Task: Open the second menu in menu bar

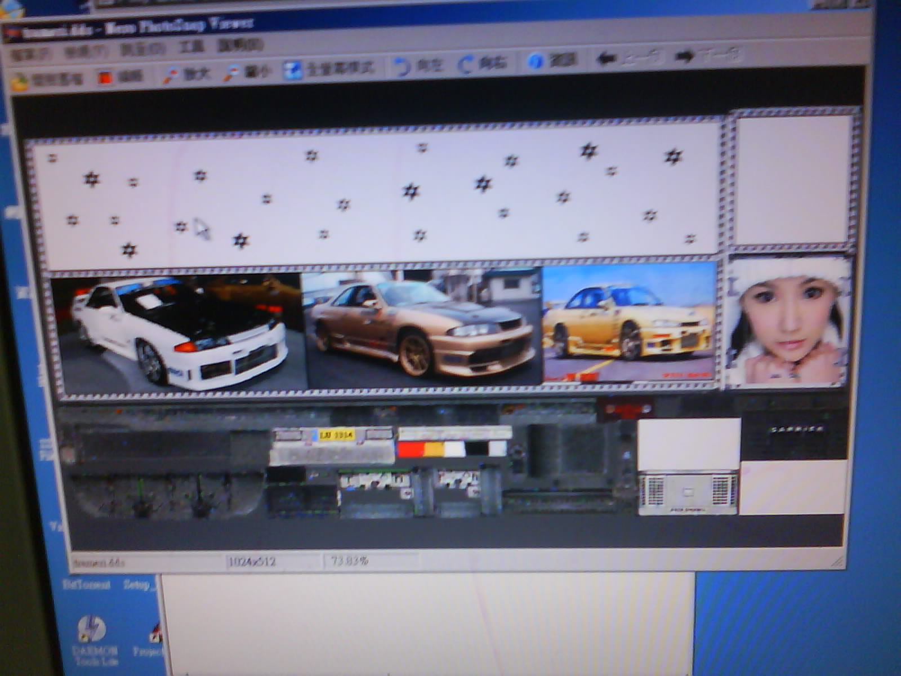Action: point(86,51)
